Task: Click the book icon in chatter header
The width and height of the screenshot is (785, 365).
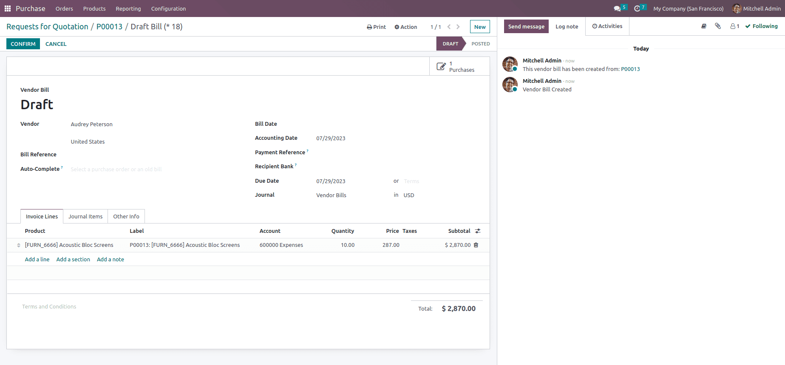Action: coord(704,26)
